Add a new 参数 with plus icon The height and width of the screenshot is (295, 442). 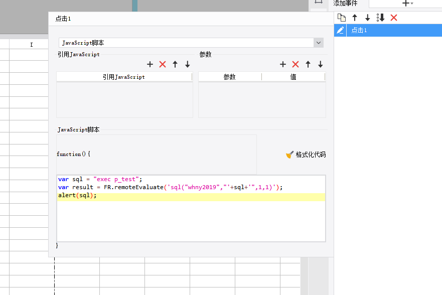[x=283, y=64]
